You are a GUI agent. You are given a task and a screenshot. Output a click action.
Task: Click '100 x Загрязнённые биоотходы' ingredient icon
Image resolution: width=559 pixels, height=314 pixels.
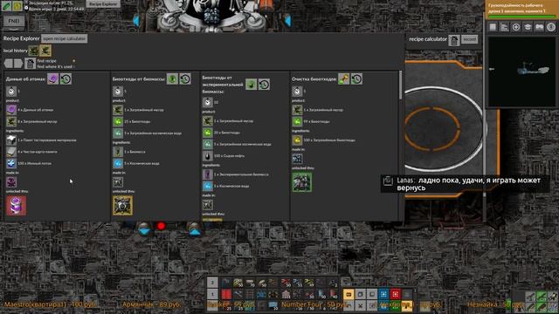[297, 140]
